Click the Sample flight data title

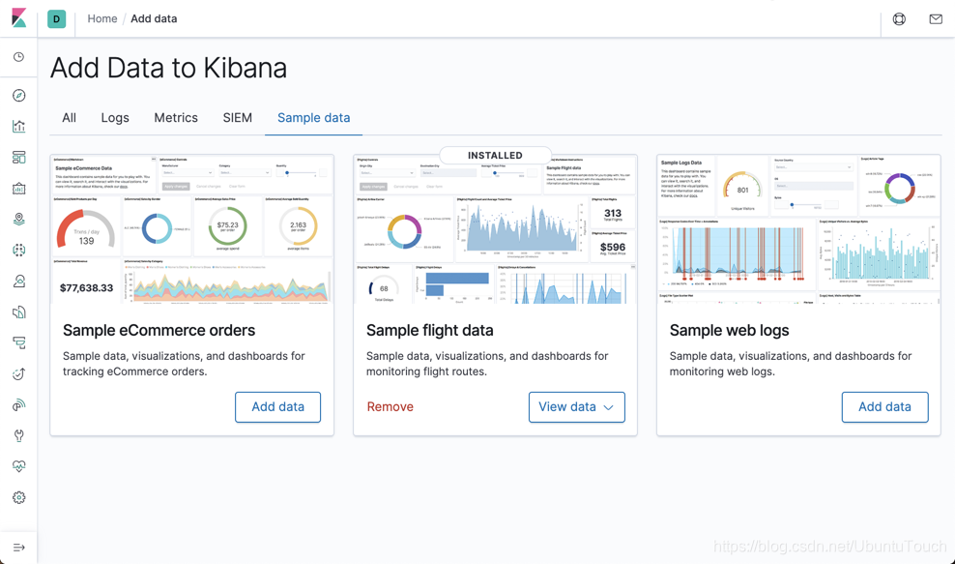pyautogui.click(x=430, y=331)
